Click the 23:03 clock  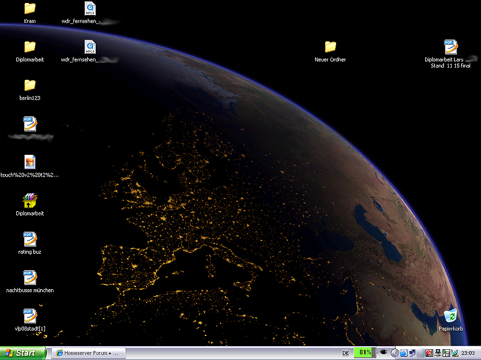(468, 353)
